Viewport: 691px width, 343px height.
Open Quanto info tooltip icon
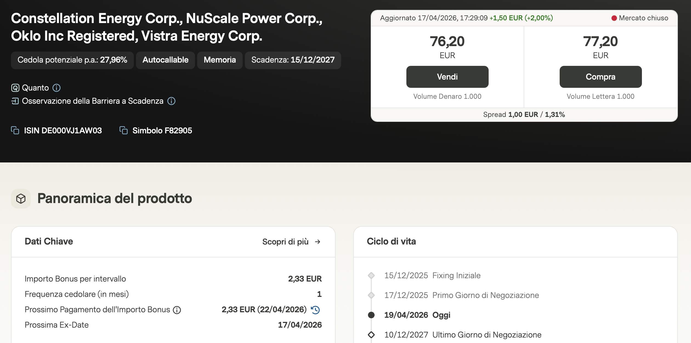[x=56, y=88]
